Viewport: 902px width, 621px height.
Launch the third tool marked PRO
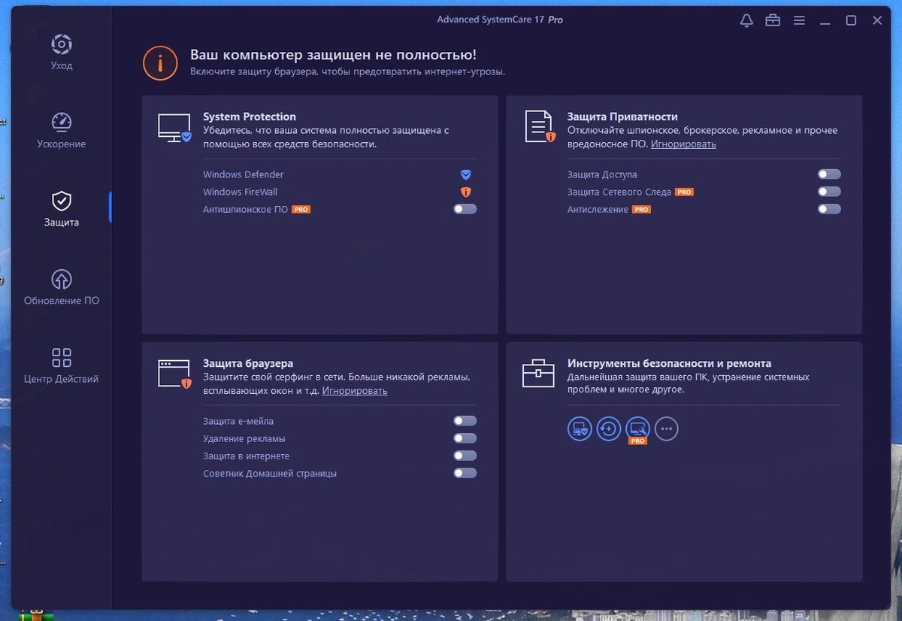pyautogui.click(x=637, y=429)
